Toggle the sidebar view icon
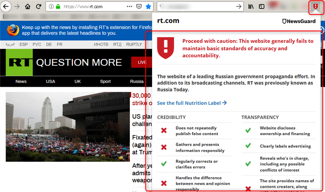Screen dimensions: 325x192 [262, 6]
